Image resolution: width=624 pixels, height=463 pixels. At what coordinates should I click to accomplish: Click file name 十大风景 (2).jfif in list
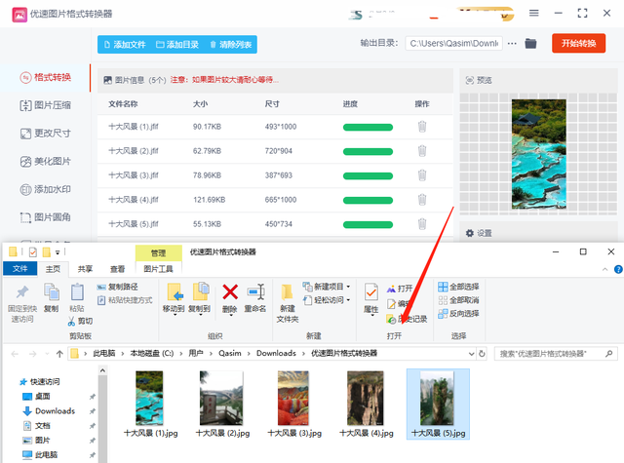(134, 151)
